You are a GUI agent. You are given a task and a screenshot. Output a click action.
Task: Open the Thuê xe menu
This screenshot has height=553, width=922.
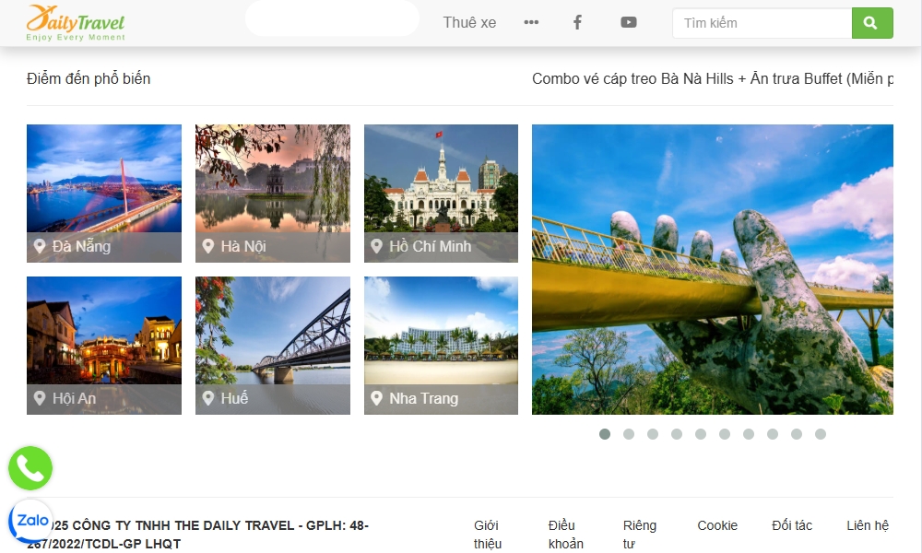coord(468,22)
